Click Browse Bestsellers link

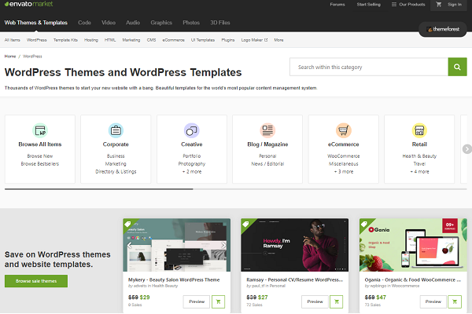pos(40,164)
